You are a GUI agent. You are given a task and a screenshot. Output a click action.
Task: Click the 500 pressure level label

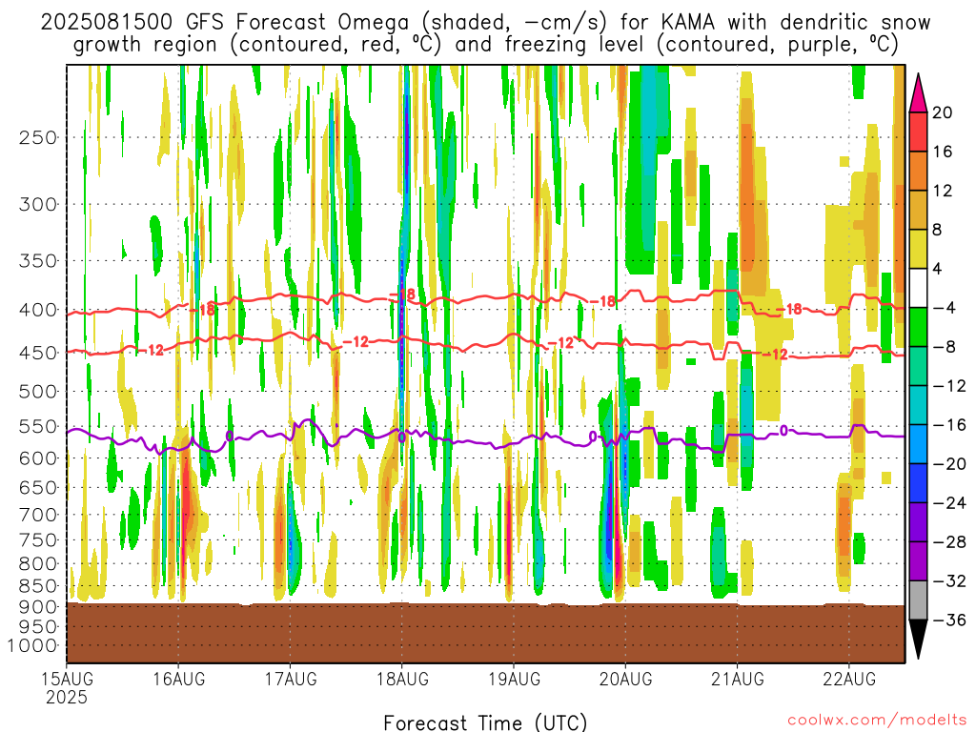tap(38, 392)
